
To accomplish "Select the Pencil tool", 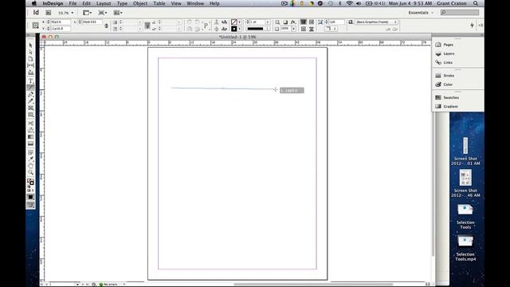I will (30, 101).
